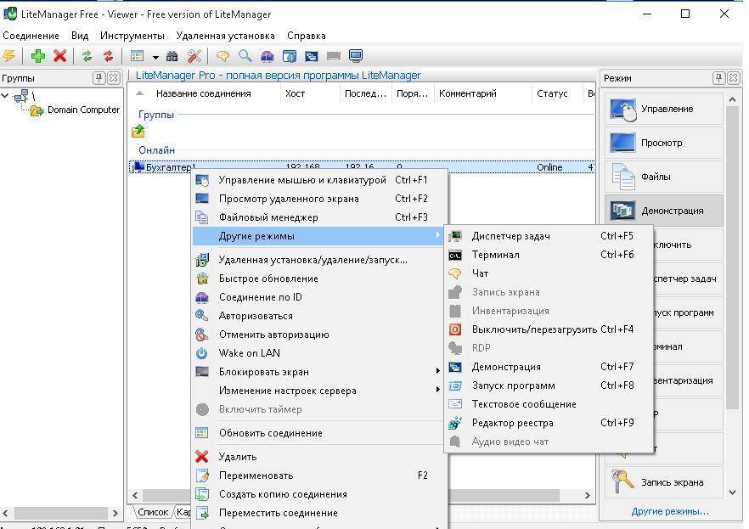749x529 pixels.
Task: Select Терминал from the submenu
Action: [495, 255]
